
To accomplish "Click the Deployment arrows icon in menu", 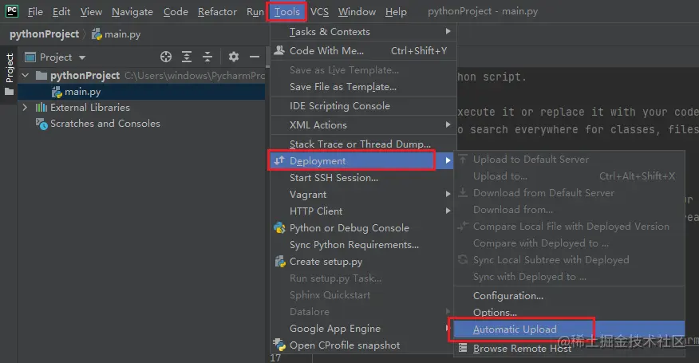I will point(279,160).
